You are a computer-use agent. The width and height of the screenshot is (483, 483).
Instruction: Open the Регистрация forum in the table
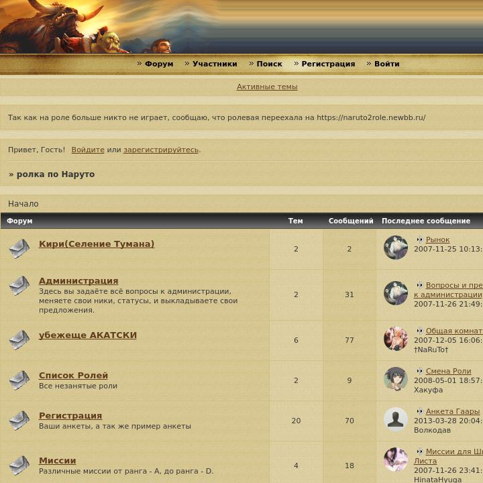click(70, 415)
